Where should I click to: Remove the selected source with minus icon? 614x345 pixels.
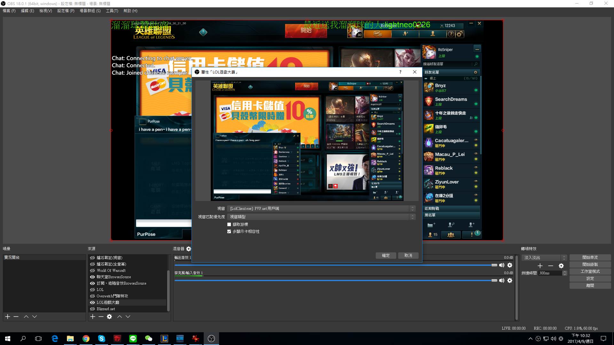101,317
